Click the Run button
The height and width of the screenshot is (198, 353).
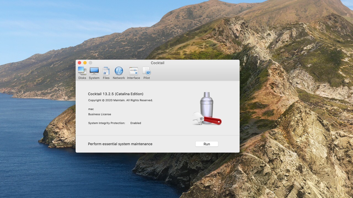[x=207, y=144]
